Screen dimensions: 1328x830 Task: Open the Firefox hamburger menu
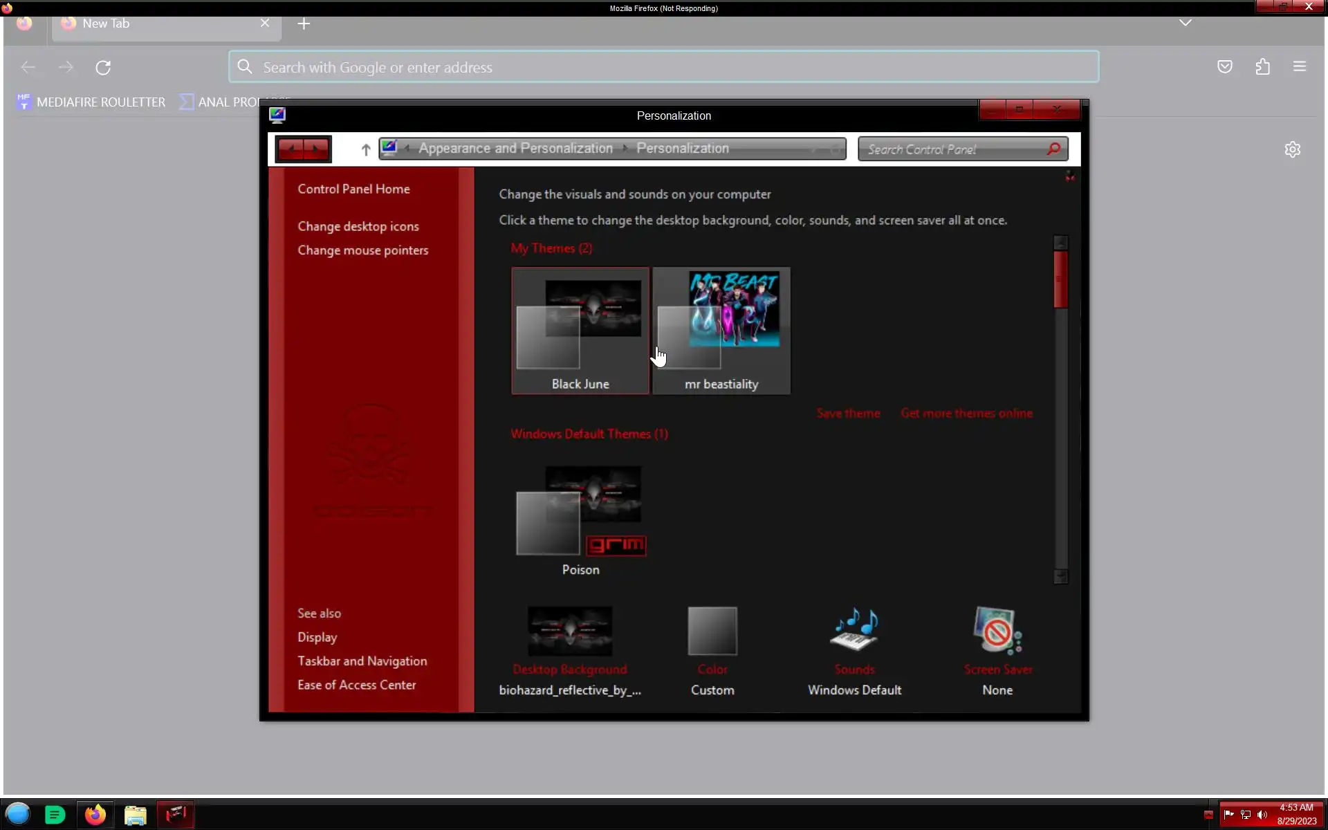(x=1299, y=67)
